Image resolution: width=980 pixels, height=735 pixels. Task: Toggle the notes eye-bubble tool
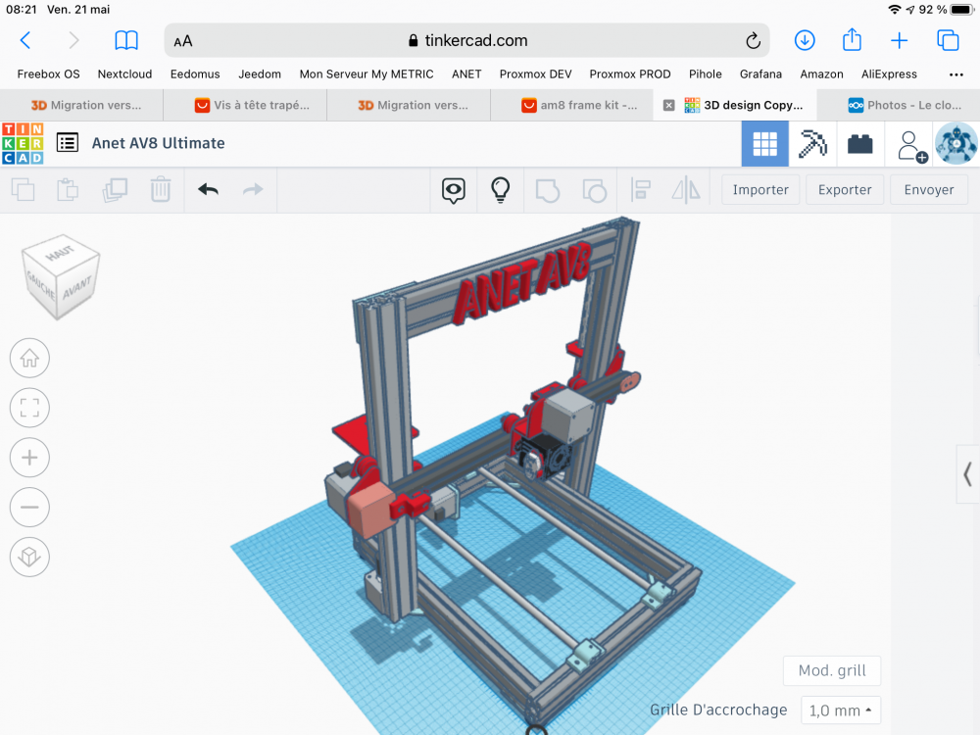(x=453, y=190)
